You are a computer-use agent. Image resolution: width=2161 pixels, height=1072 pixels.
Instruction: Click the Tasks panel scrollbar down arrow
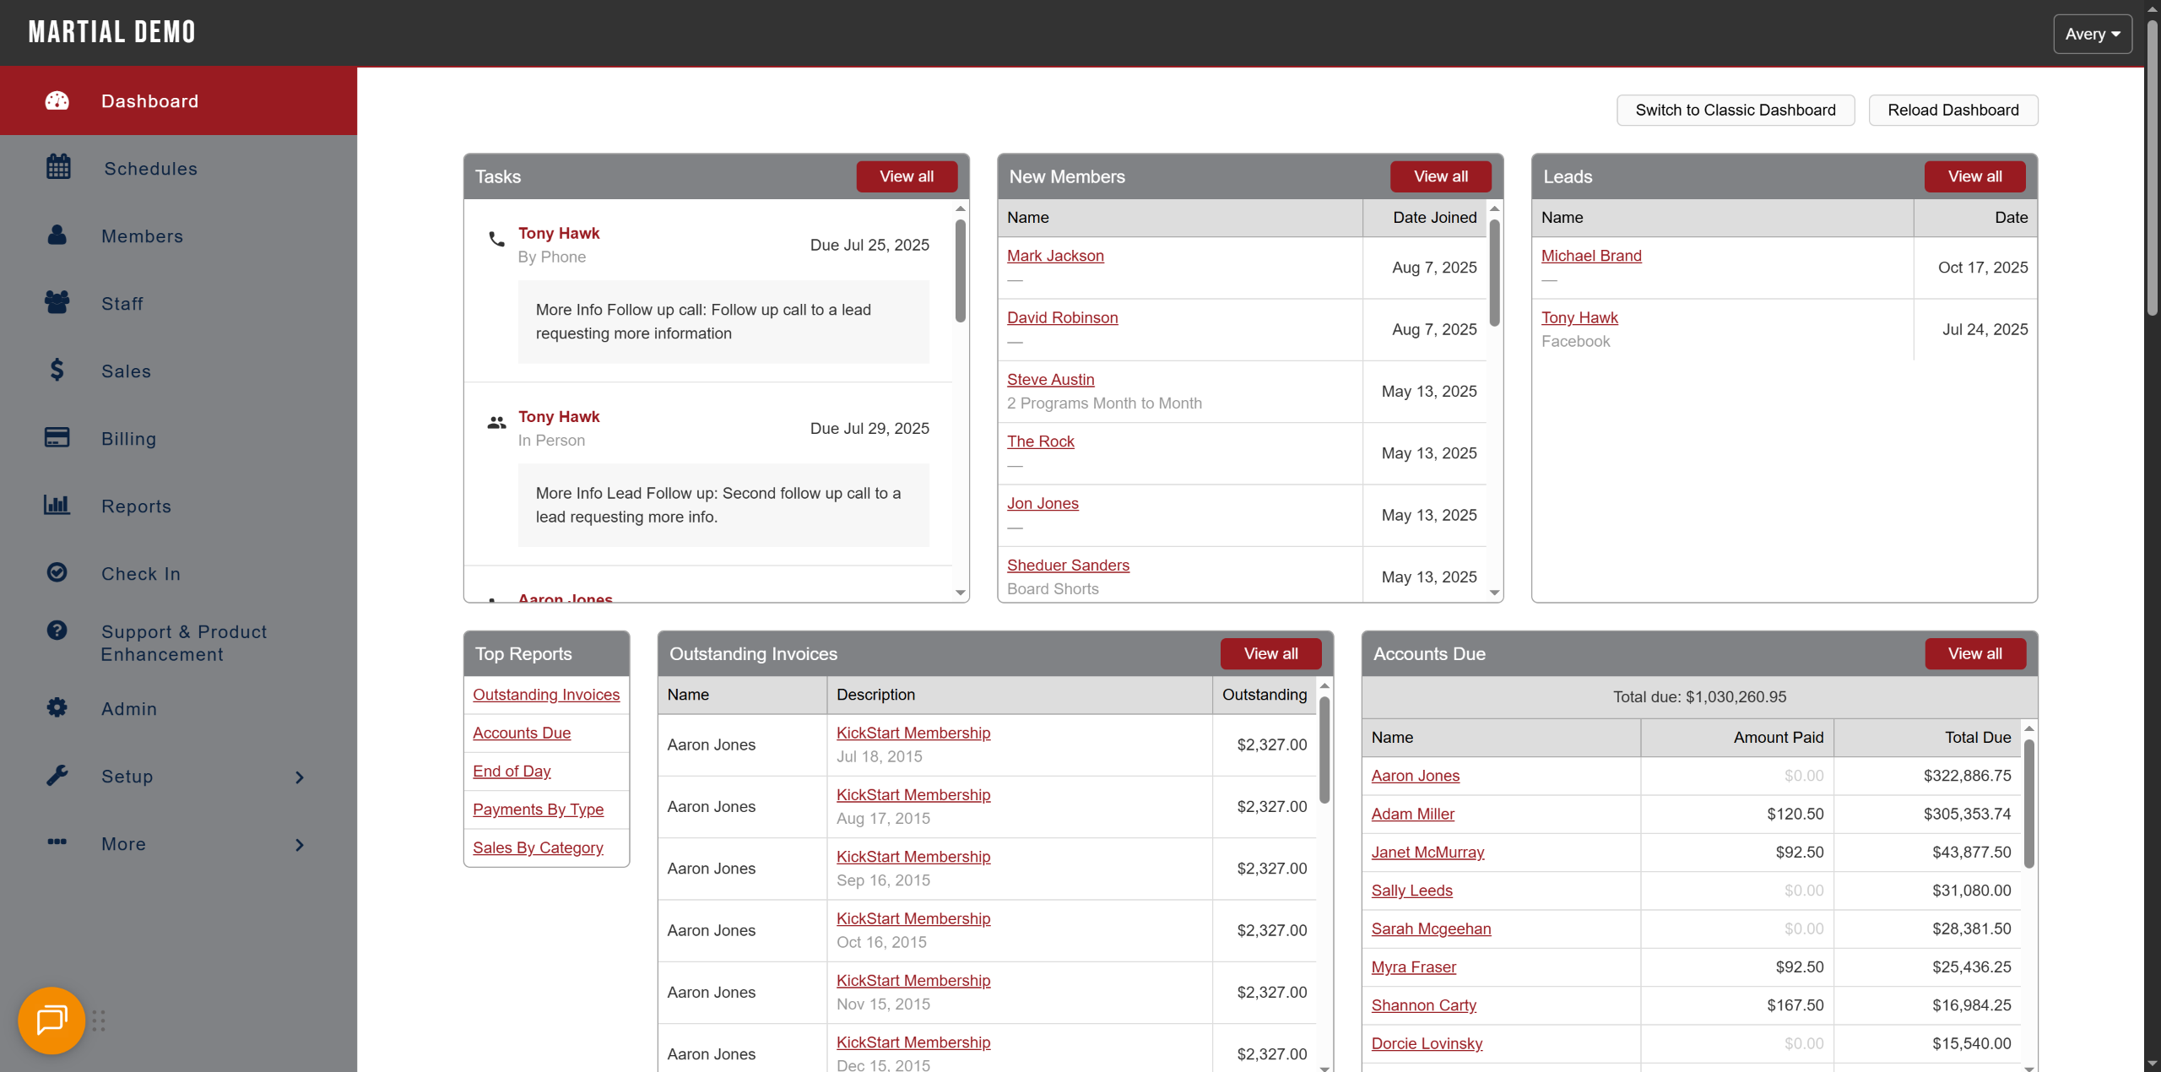tap(961, 593)
